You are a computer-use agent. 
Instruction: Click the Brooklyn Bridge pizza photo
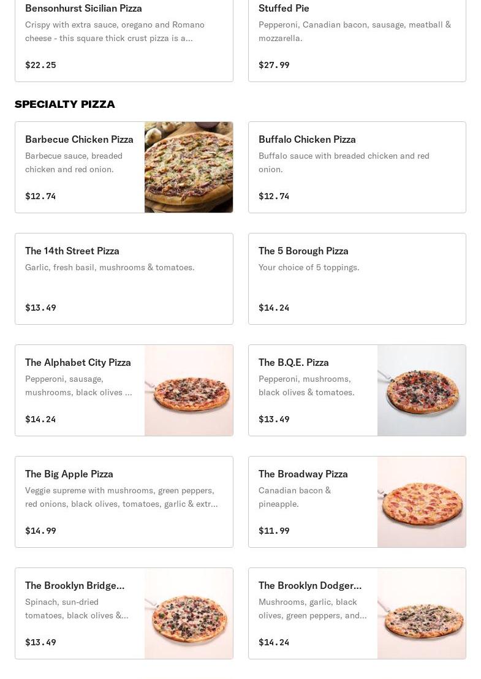point(189,613)
